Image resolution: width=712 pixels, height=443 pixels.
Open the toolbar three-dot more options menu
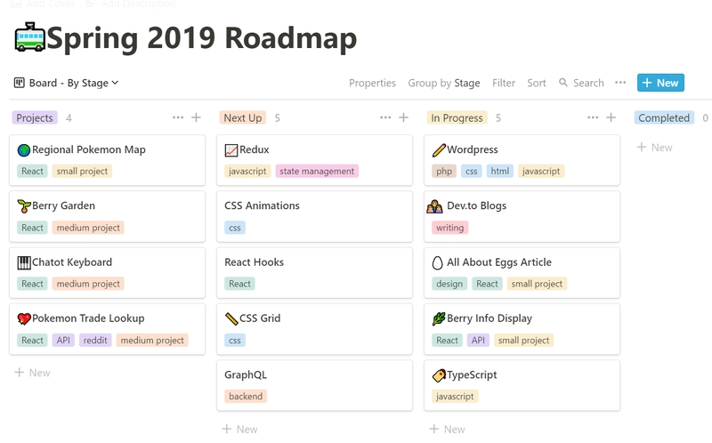[x=620, y=83]
